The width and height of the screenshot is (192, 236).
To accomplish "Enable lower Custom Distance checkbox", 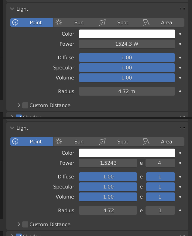I will tap(25, 224).
